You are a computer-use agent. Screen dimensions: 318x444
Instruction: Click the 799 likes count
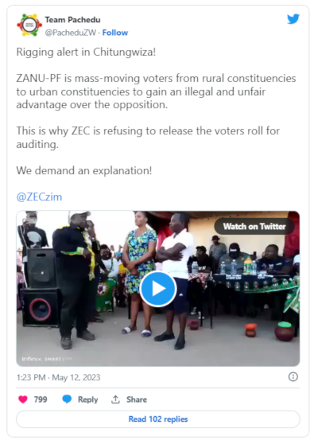pos(41,399)
